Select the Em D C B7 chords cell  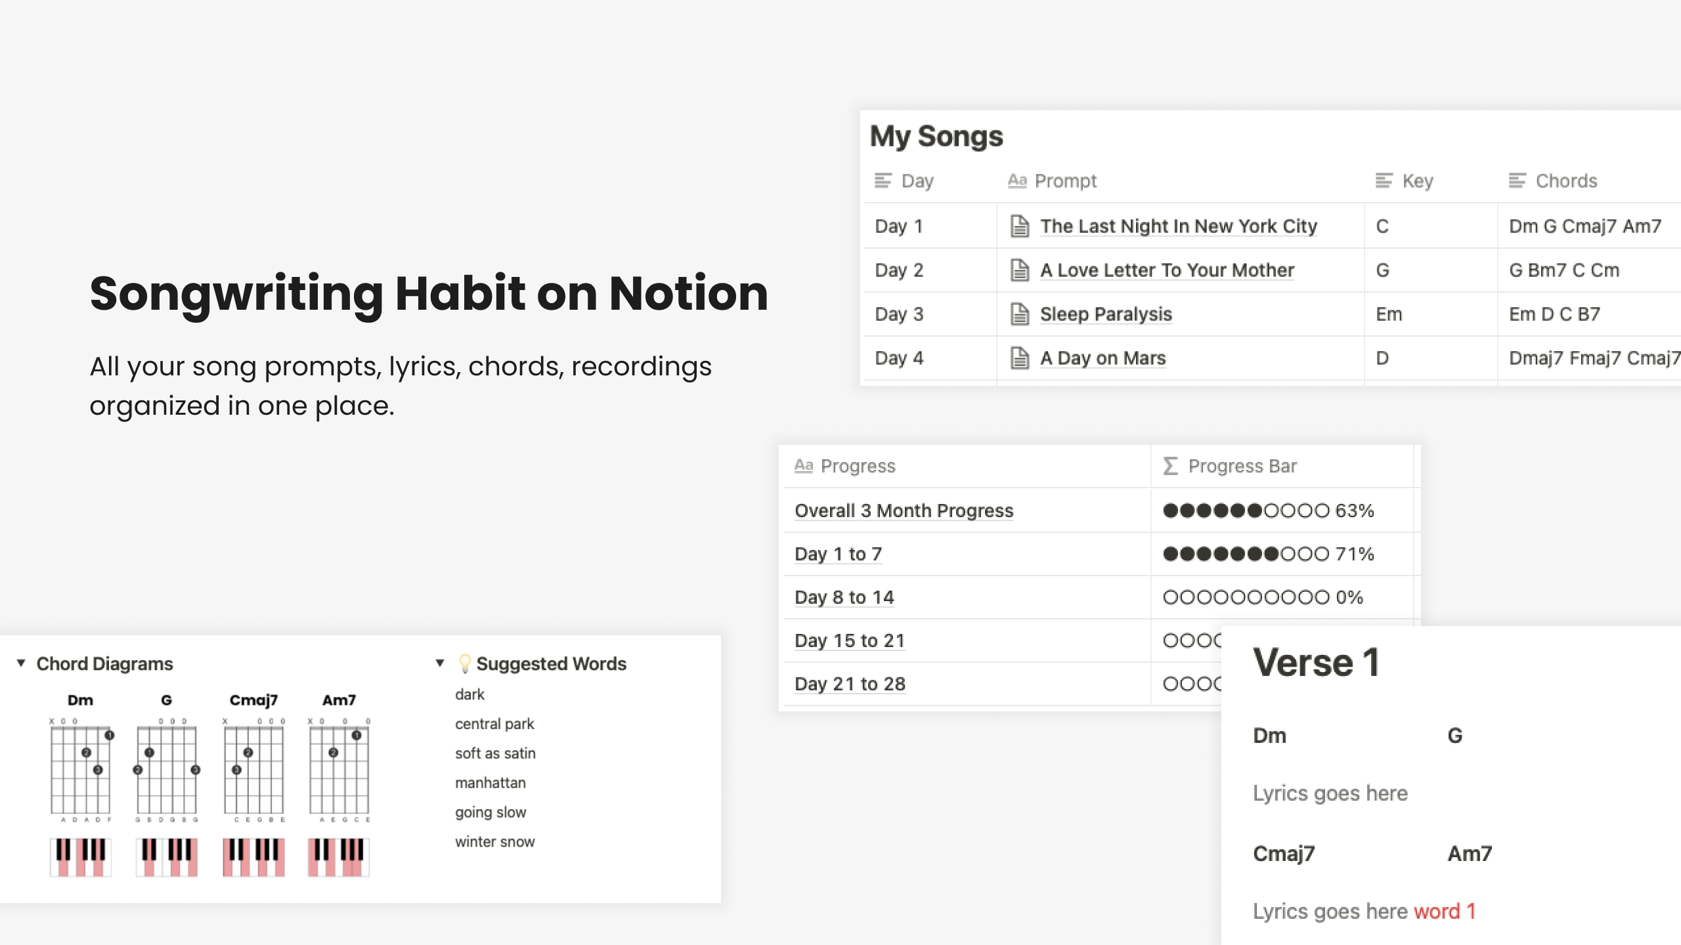pyautogui.click(x=1590, y=314)
